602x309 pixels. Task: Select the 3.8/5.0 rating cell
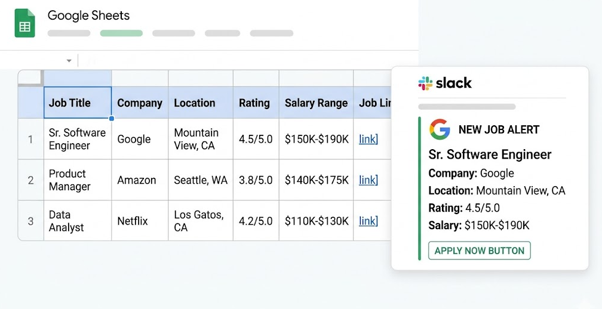tap(256, 180)
